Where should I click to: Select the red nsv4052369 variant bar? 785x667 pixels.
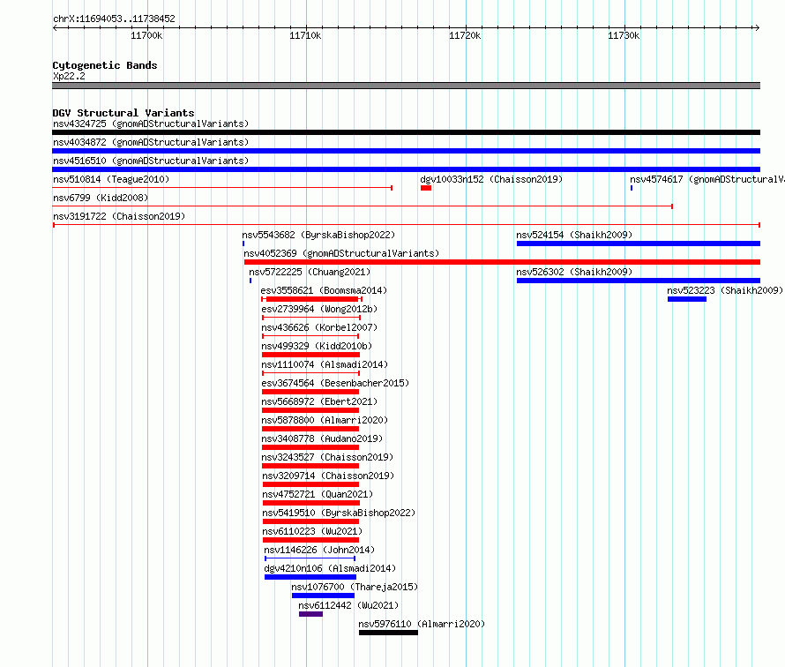[x=502, y=262]
